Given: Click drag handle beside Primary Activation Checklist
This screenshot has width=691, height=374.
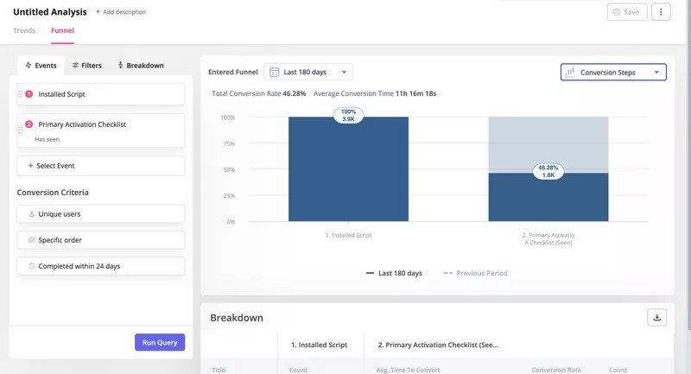Looking at the screenshot, I should pos(20,130).
